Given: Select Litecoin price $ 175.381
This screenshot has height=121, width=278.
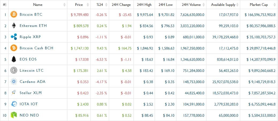Looking at the screenshot, I should [x=81, y=71].
